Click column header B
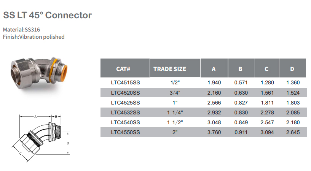 coord(241,68)
